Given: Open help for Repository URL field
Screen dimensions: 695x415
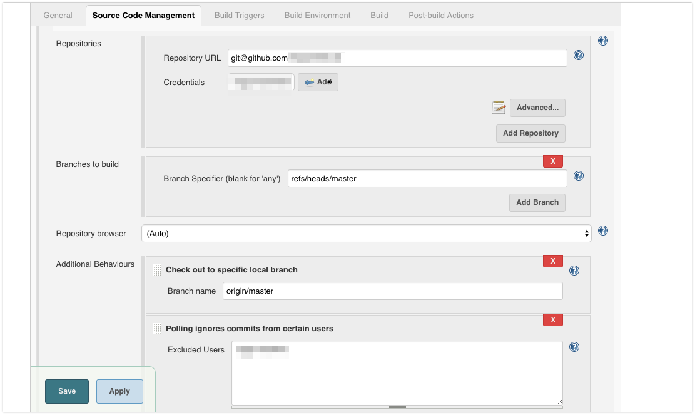Looking at the screenshot, I should point(579,55).
